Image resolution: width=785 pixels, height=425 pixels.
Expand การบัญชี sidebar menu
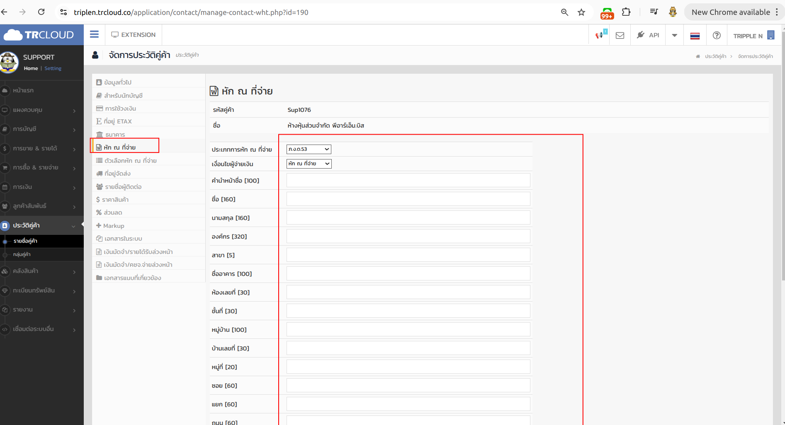[x=41, y=129]
